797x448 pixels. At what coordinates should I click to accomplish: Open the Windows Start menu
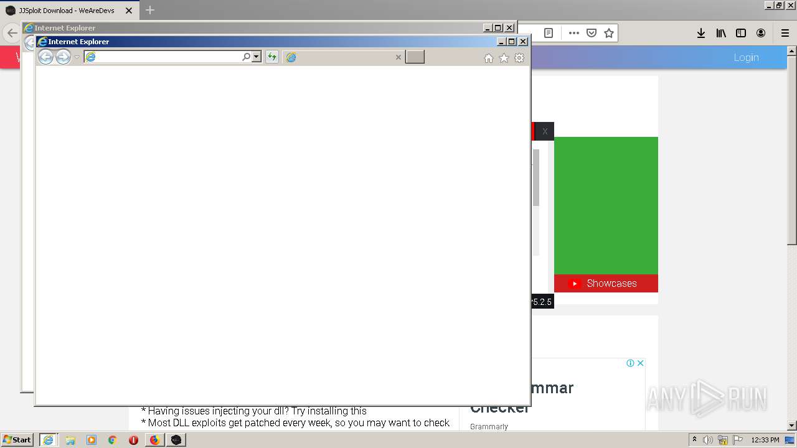(17, 439)
